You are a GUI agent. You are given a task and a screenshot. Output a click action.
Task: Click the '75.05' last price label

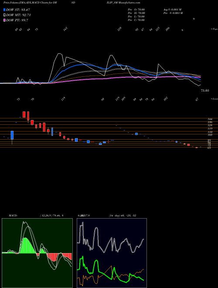coord(205,91)
